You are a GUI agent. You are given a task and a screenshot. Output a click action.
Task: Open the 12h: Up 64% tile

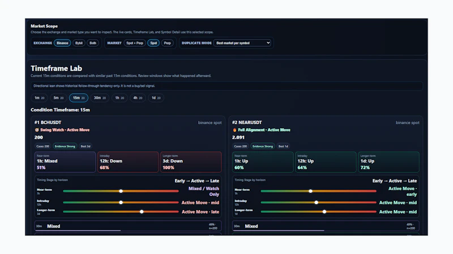[x=326, y=162]
